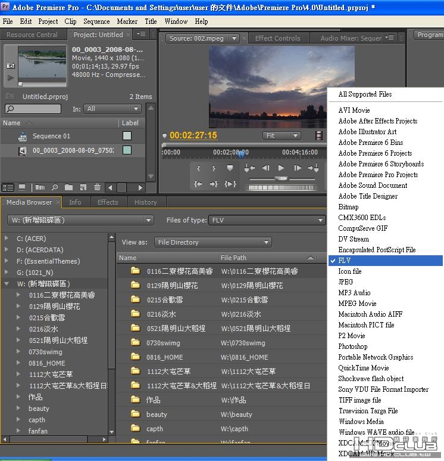Create a new bin in Project panel
Image resolution: width=444 pixels, height=461 pixels.
coord(68,187)
